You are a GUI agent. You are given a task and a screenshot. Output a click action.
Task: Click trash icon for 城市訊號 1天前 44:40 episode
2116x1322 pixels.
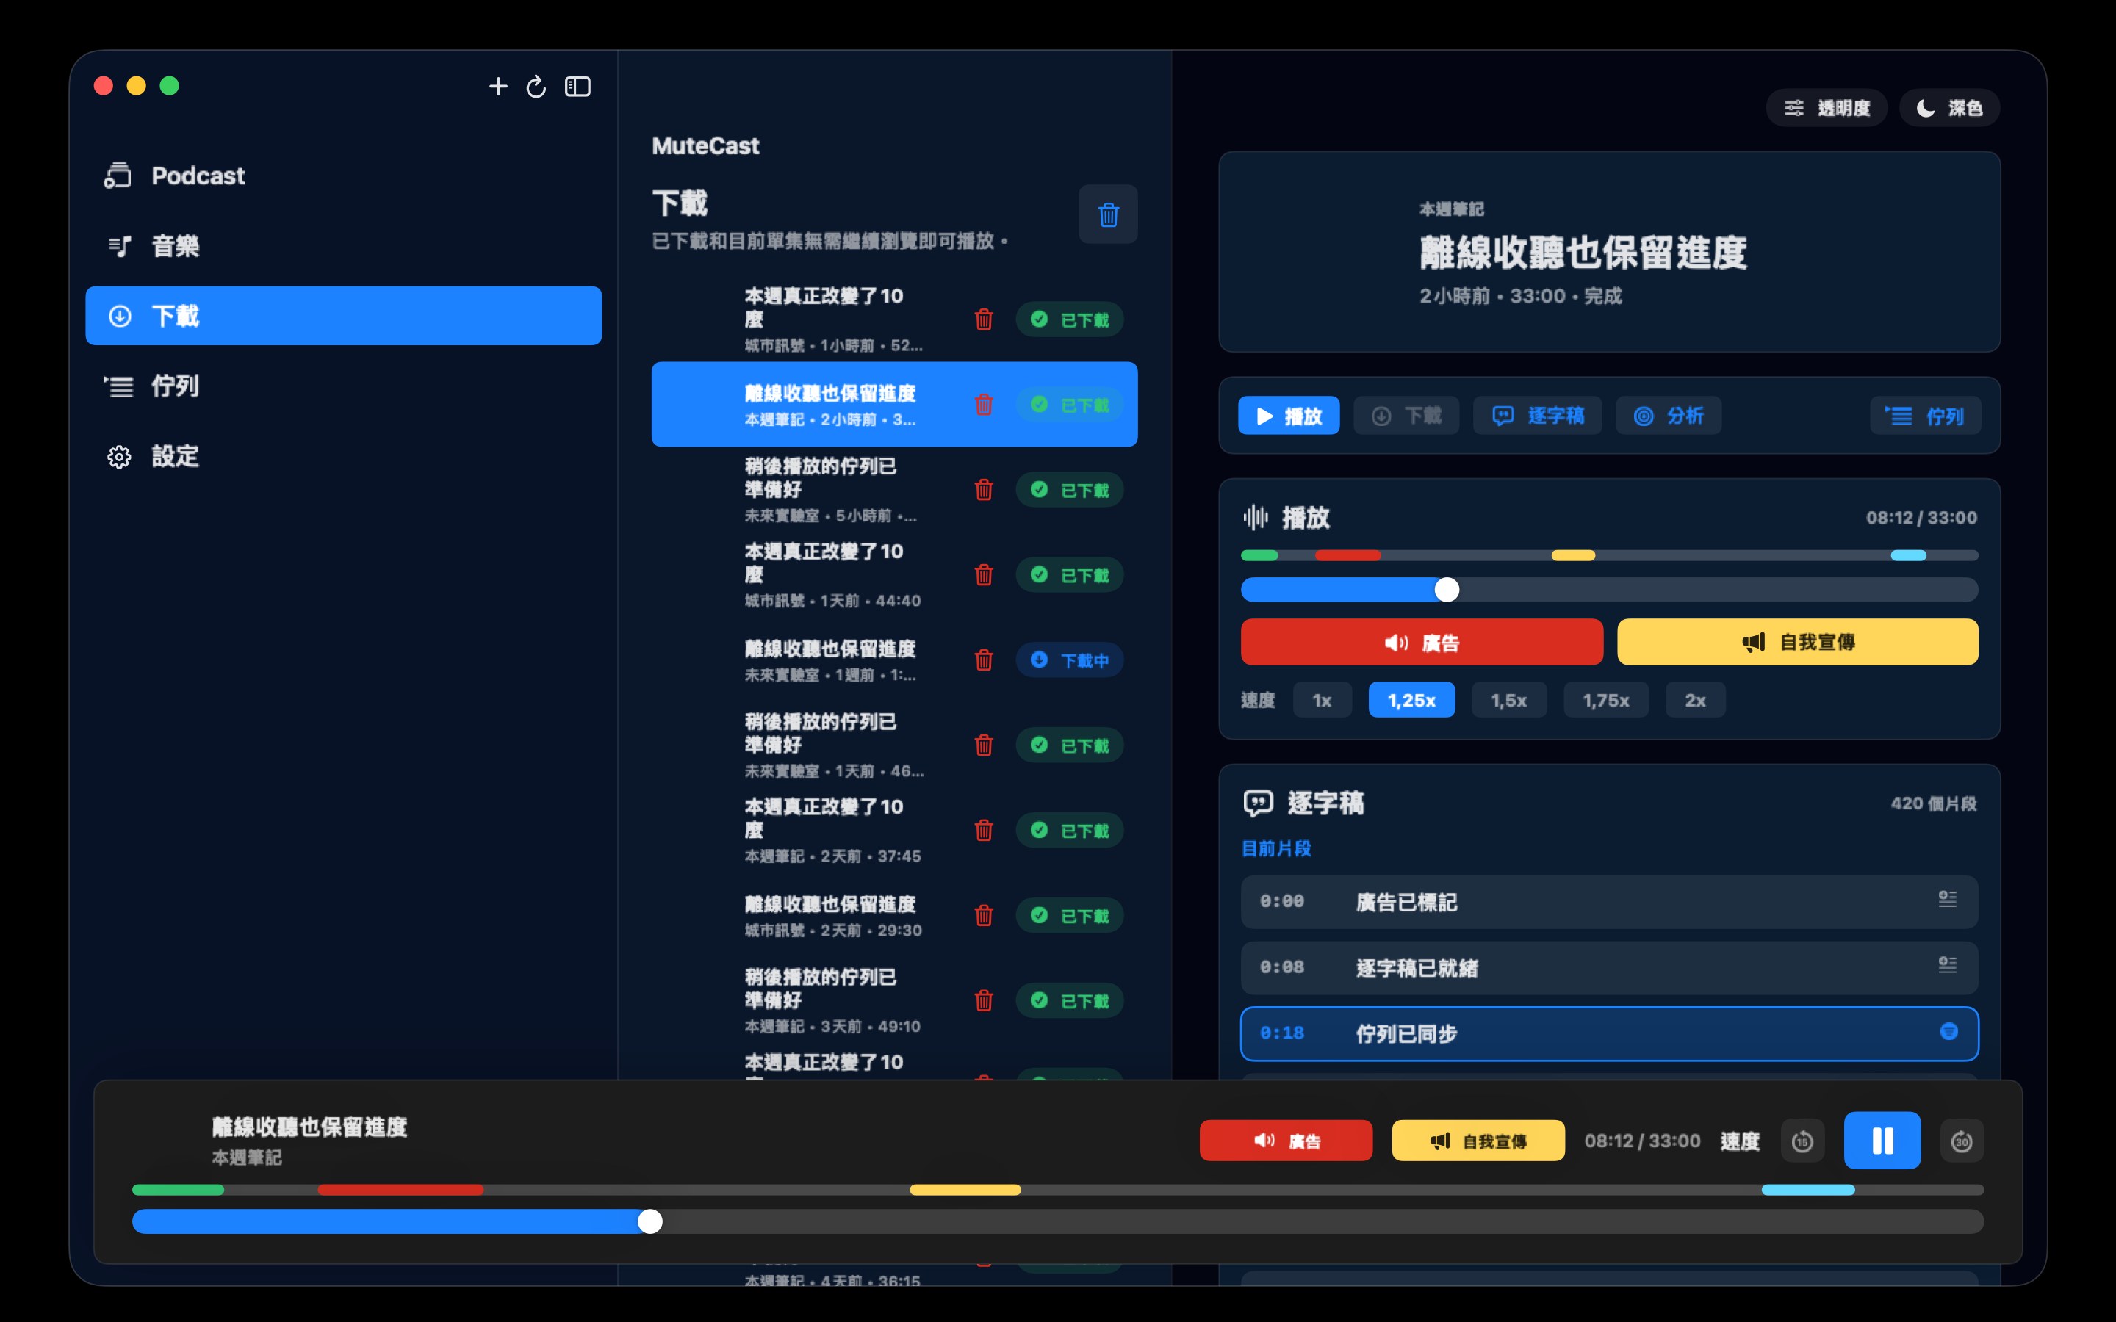click(984, 575)
